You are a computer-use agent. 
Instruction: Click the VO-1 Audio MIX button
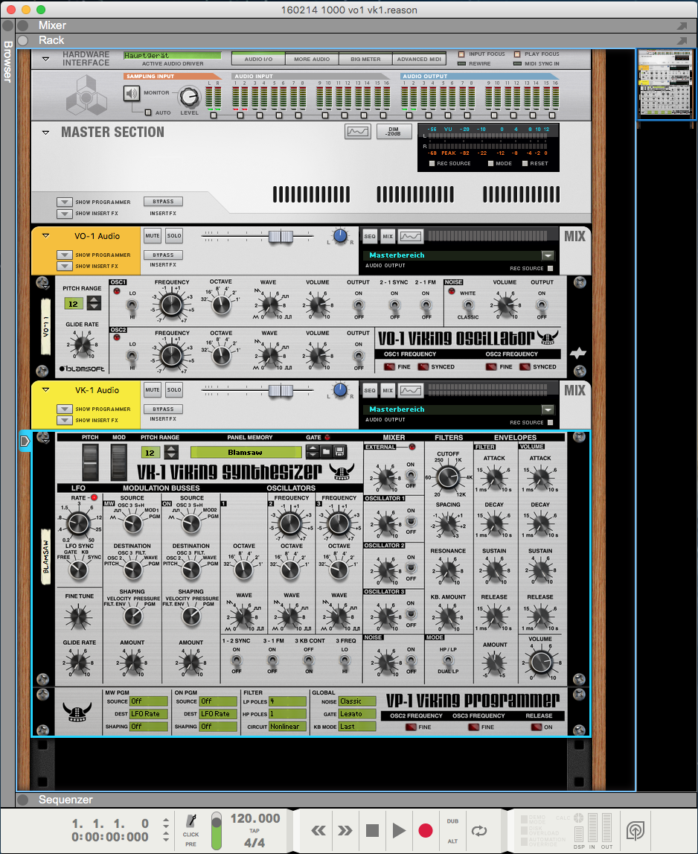388,236
